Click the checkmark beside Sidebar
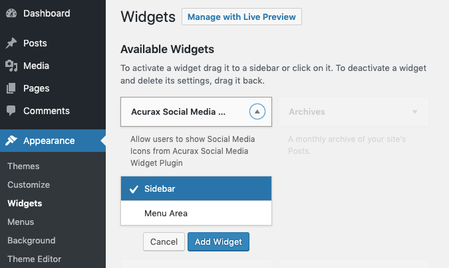 (134, 189)
